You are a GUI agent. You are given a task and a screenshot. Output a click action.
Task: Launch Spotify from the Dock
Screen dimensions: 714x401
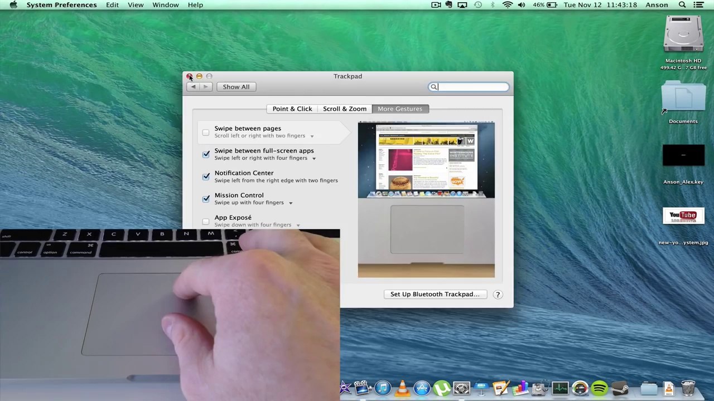[600, 388]
